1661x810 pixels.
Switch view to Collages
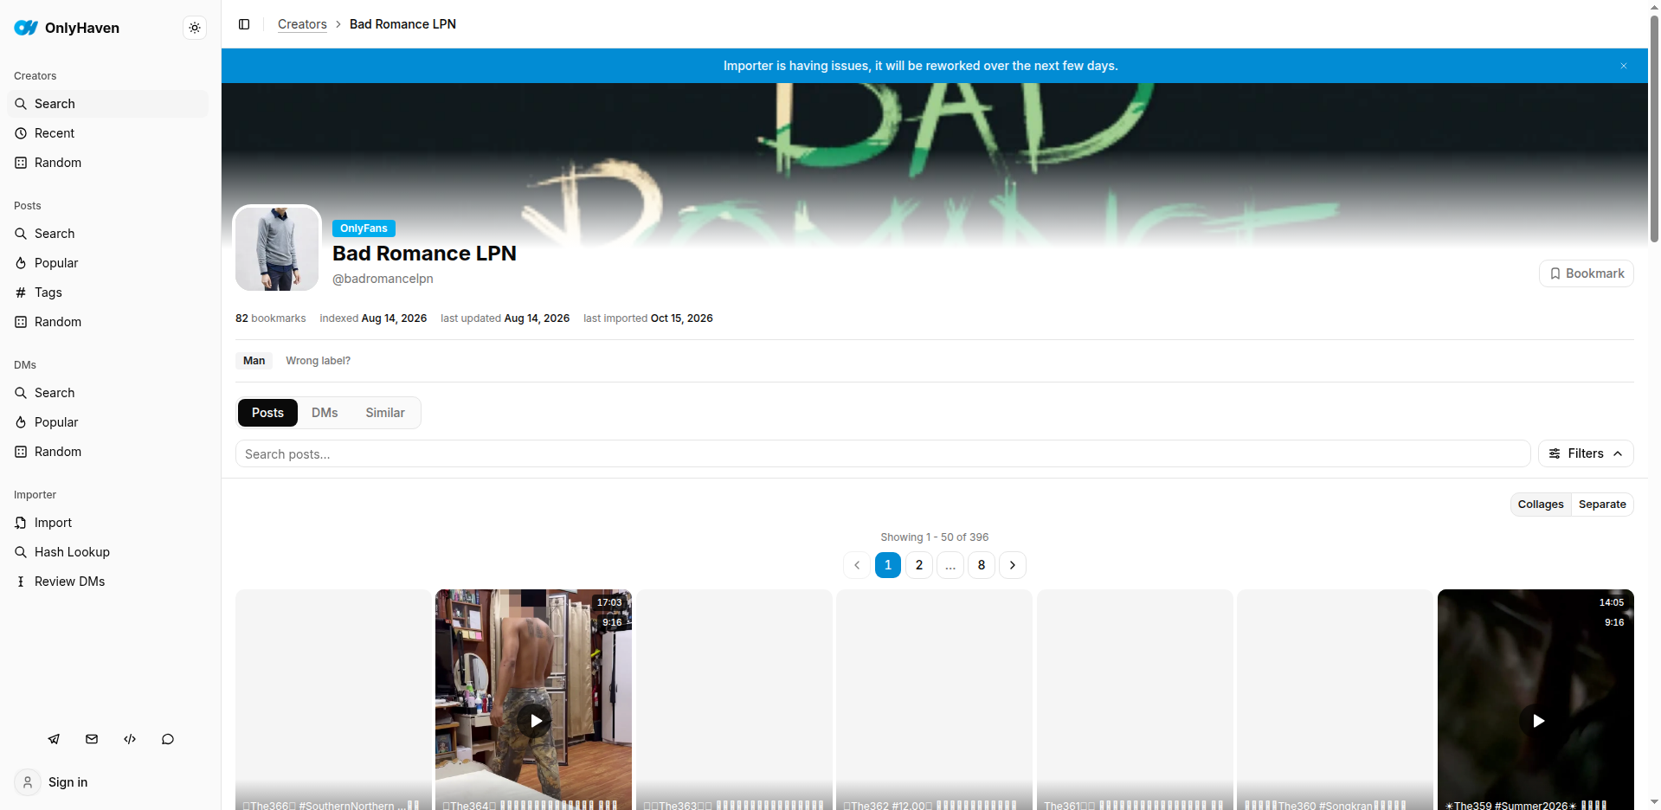coord(1541,505)
